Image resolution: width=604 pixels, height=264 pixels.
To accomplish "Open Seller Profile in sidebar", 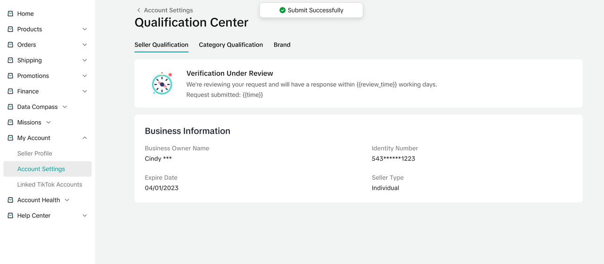I will (35, 153).
